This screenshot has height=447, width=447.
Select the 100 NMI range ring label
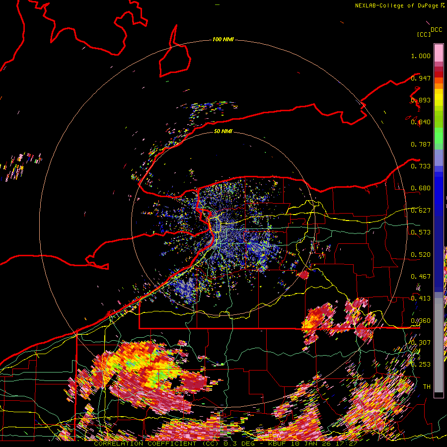pos(223,39)
